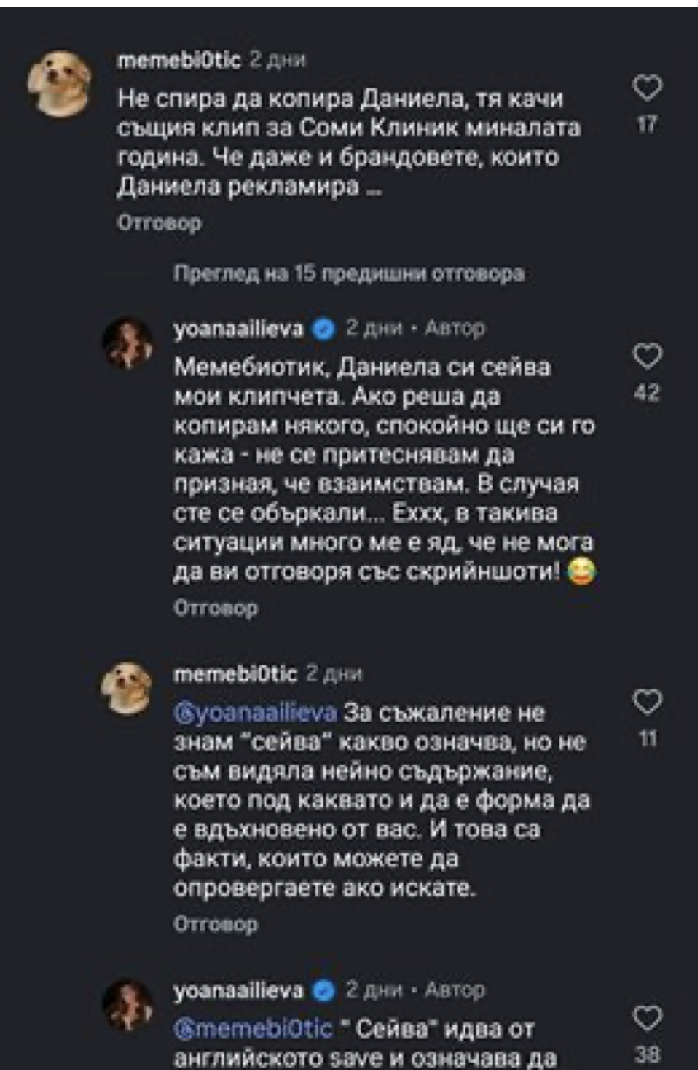Open memebi0tic username on top comment

(x=179, y=59)
